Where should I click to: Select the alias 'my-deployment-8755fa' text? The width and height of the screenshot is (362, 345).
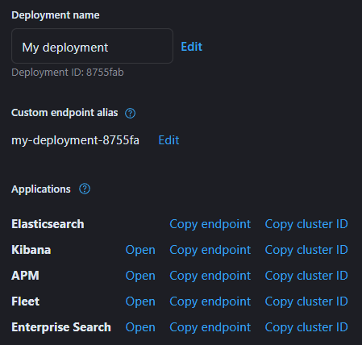[75, 140]
